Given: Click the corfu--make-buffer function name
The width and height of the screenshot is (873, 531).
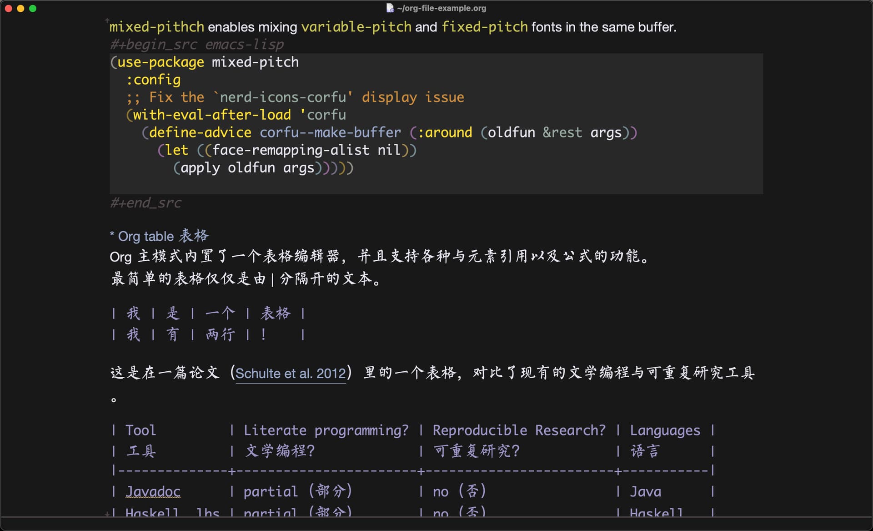Looking at the screenshot, I should (x=330, y=133).
